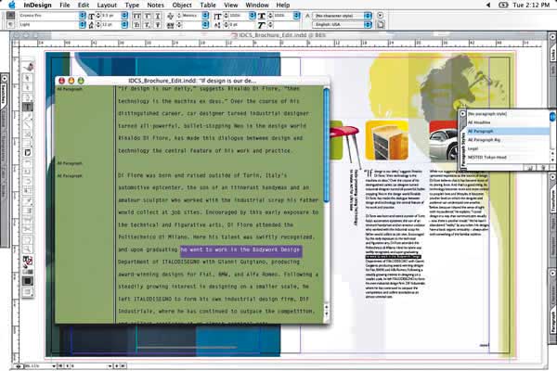
Task: Open the Light font style dropdown arrow
Action: pyautogui.click(x=83, y=24)
